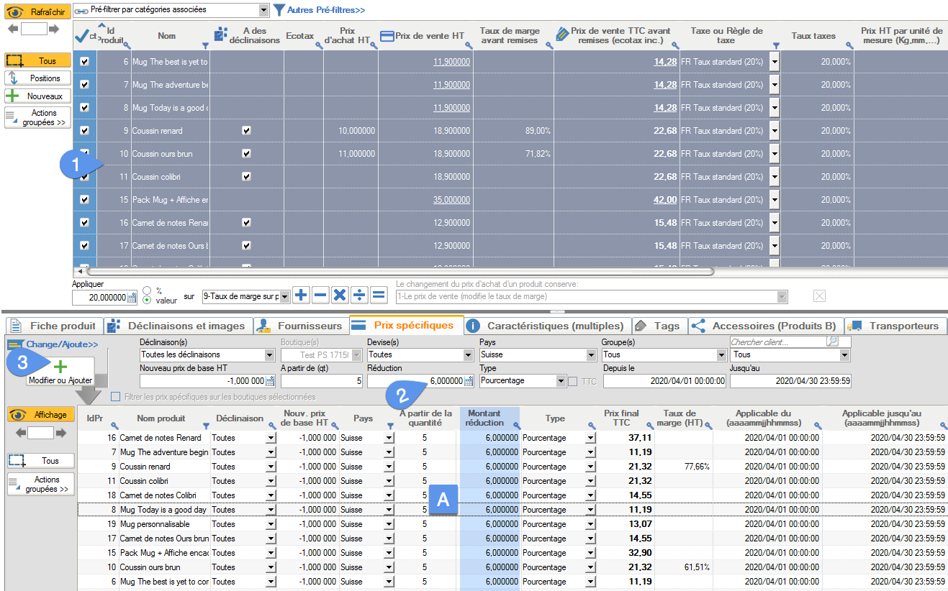Switch to the Déclinaisons et images tab
The image size is (948, 591).
tap(177, 326)
